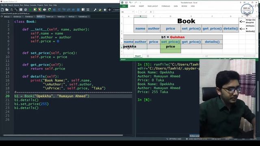Click the 'b1 = Gulshan' cell in Excel

click(173, 37)
